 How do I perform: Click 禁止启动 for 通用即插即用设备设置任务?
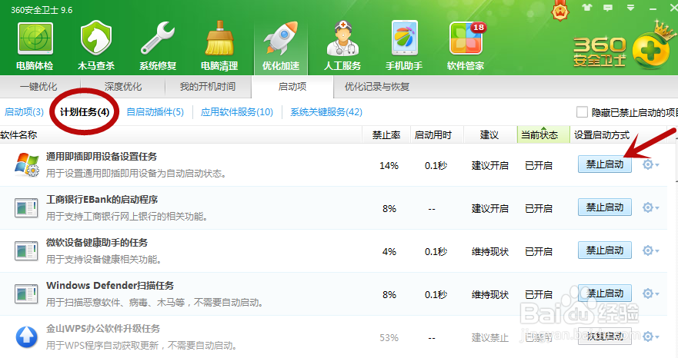(604, 164)
